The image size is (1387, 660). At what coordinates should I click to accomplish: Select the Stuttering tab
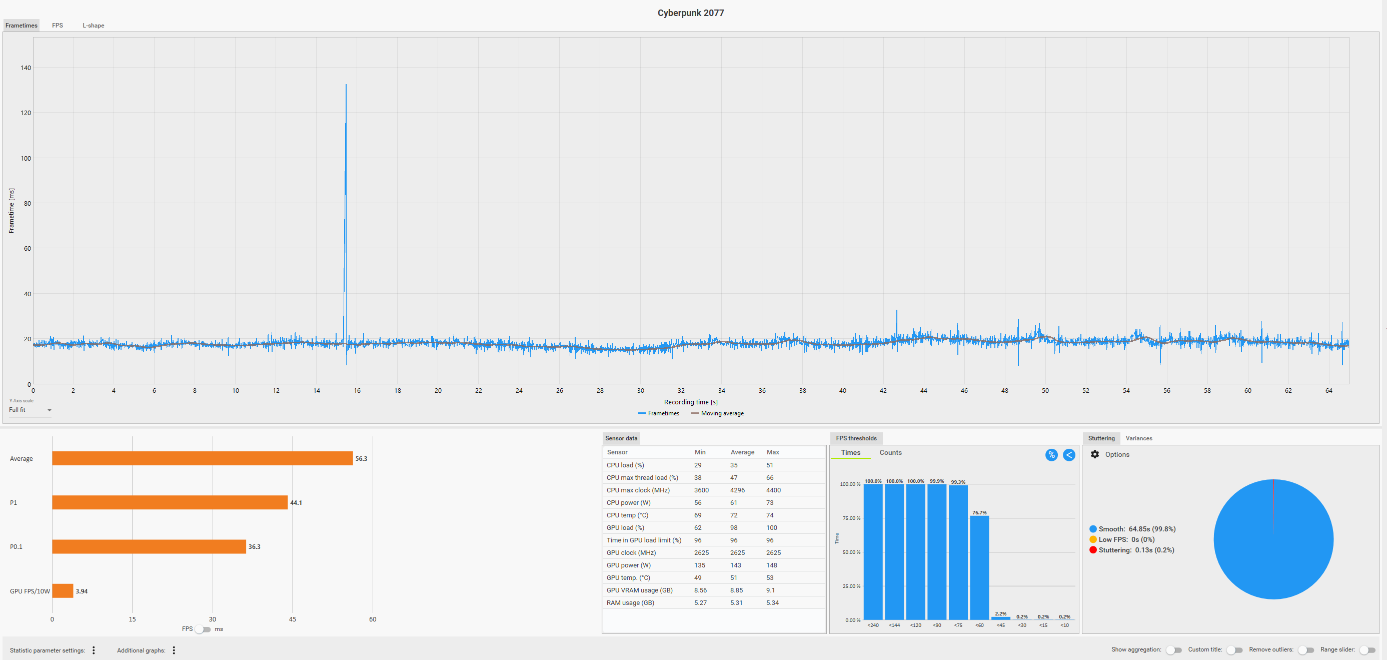(1101, 438)
